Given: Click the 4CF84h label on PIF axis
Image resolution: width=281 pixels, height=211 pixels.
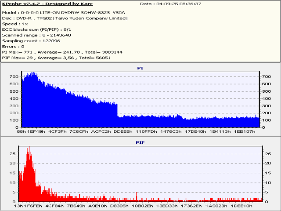Looking at the screenshot, I should tap(54, 206).
